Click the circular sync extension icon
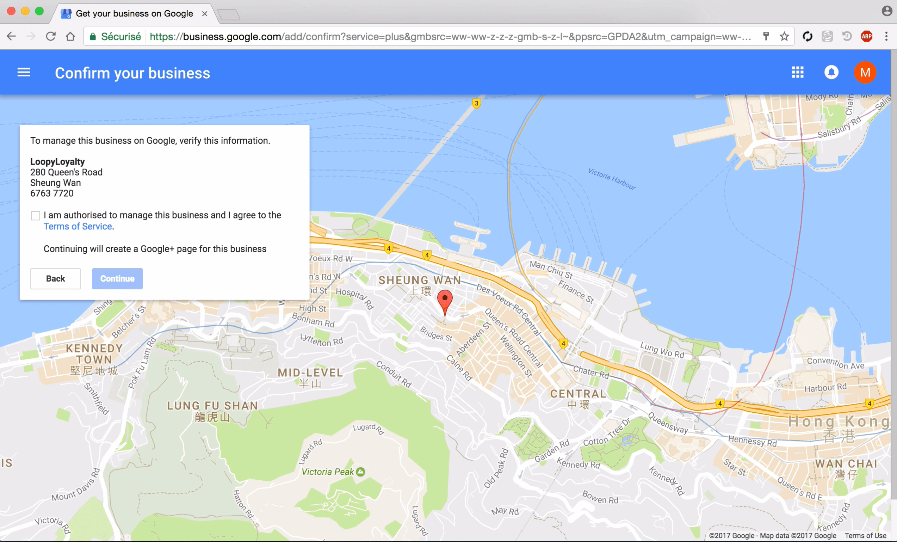 (808, 36)
